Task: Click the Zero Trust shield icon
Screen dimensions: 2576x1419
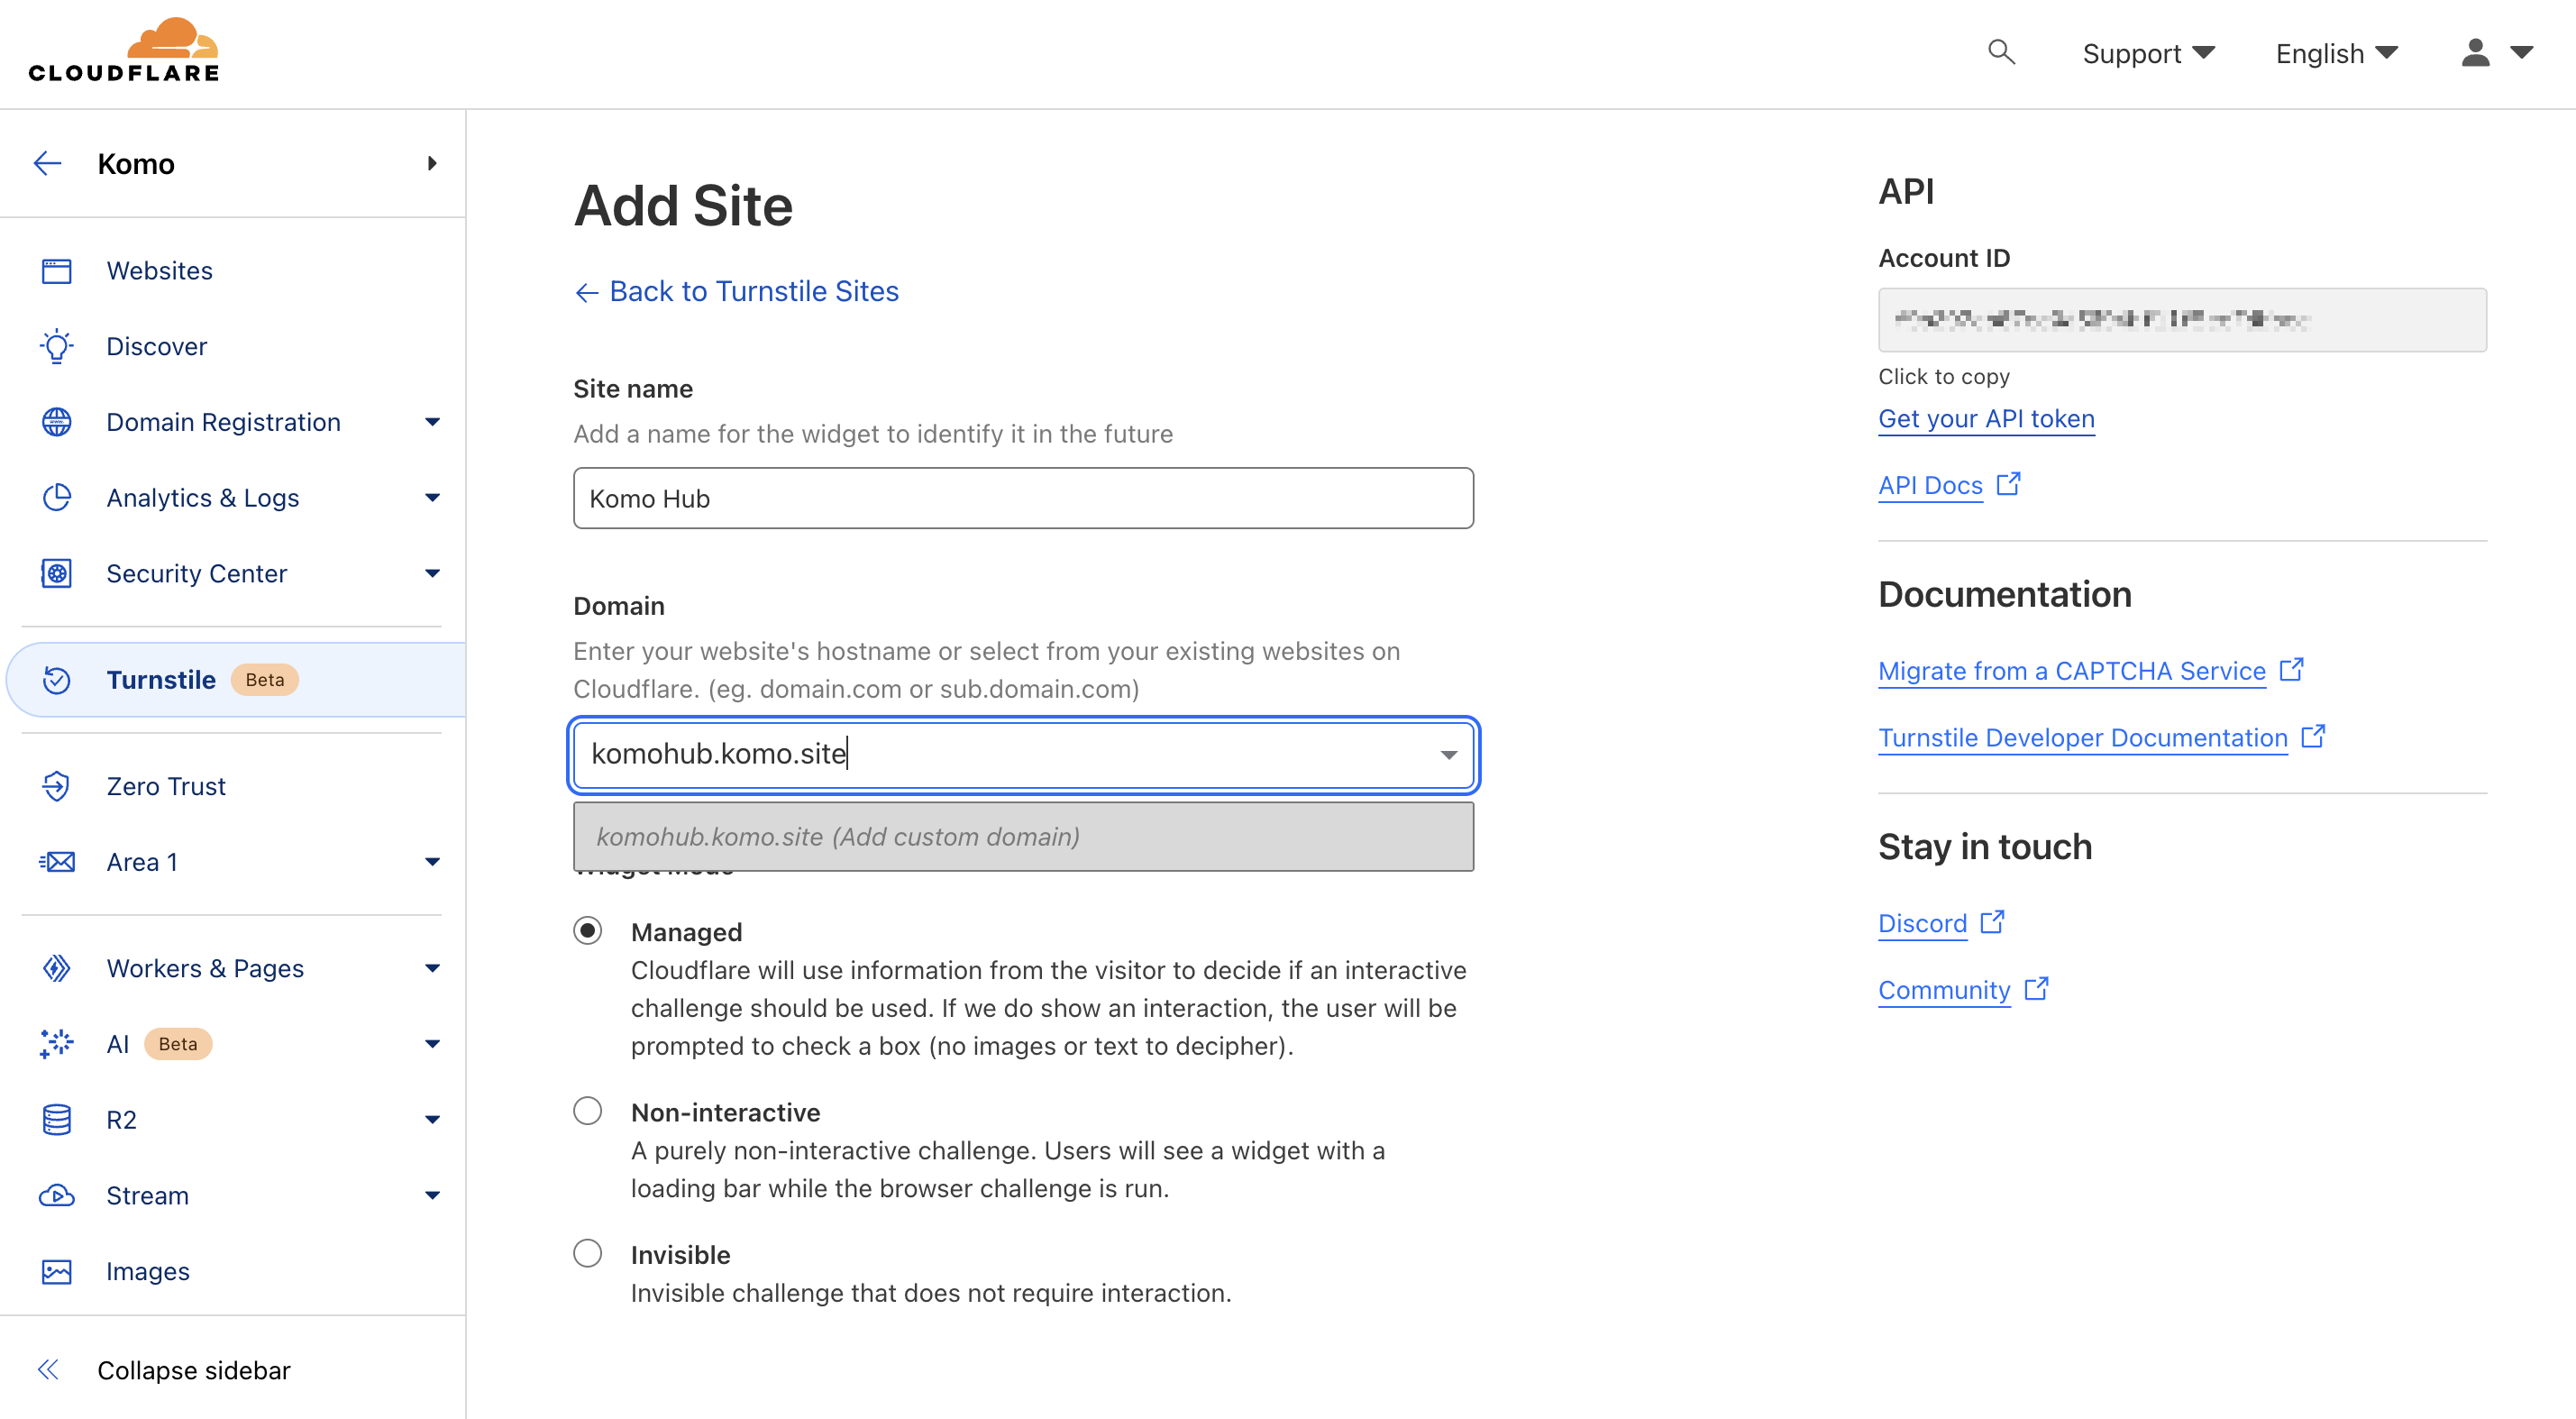Action: click(57, 786)
